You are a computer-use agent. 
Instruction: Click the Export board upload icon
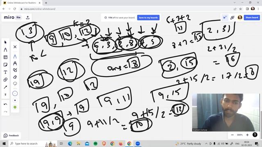point(28,18)
